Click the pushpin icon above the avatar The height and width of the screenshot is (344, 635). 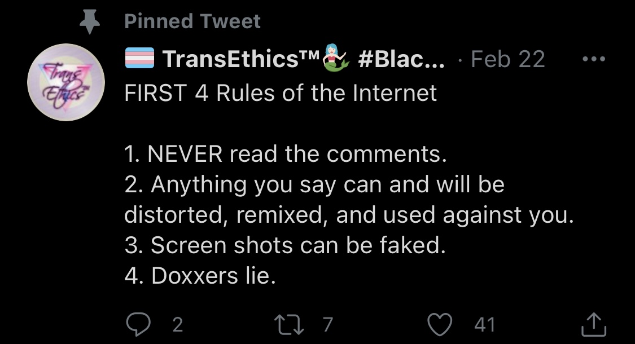(x=90, y=21)
